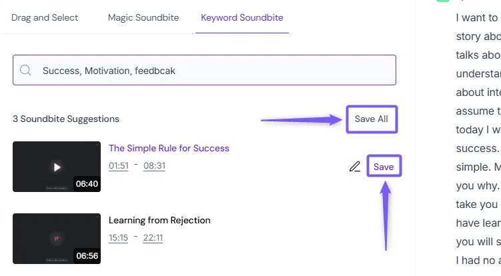Play the first soundbite video preview
Viewport: 501px width, 276px height.
(x=57, y=167)
